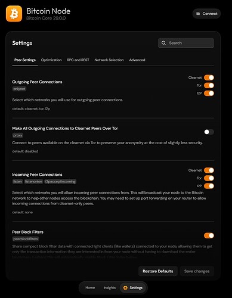Image resolution: width=232 pixels, height=298 pixels.
Task: Open Insights in bottom navigation
Action: 110,288
